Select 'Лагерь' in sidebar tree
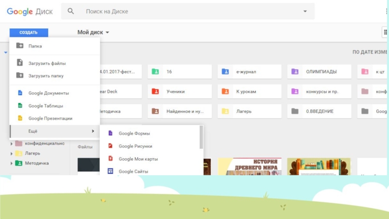Screen dimensions: 389x219 pyautogui.click(x=33, y=153)
